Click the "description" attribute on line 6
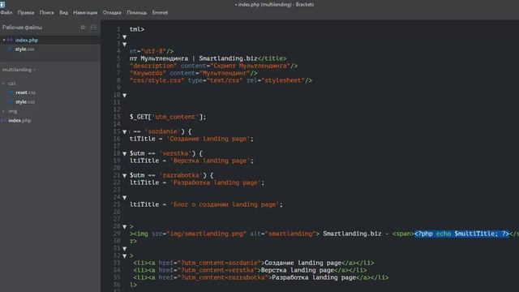This screenshot has height=292, width=519. click(153, 66)
